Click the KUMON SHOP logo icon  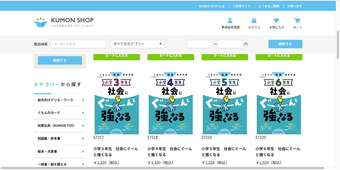click(41, 22)
